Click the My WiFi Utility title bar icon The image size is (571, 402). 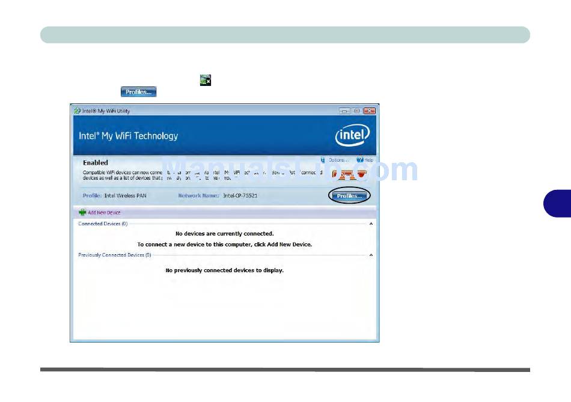tap(77, 111)
